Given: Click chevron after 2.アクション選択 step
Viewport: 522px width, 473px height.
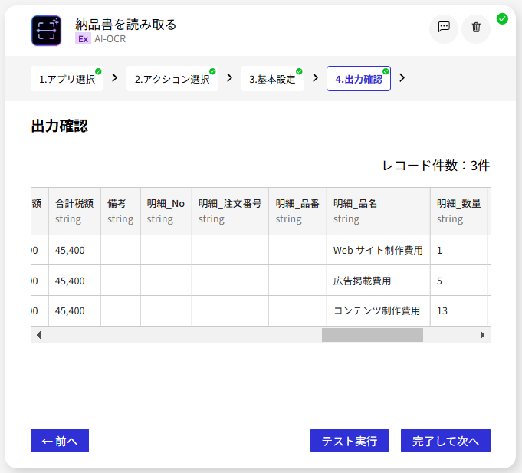Looking at the screenshot, I should 229,78.
